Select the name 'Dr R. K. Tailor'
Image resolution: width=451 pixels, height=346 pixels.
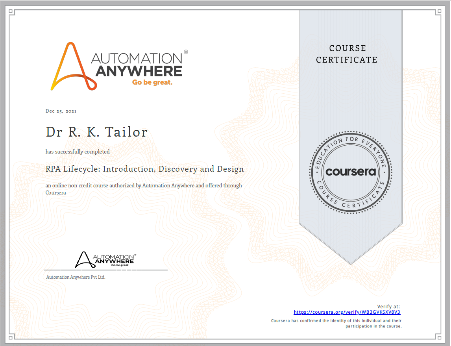click(97, 132)
